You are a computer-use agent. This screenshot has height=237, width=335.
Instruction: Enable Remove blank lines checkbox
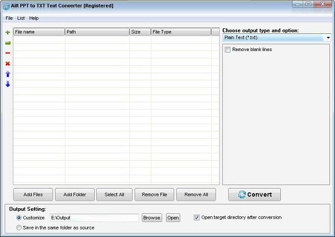(228, 50)
